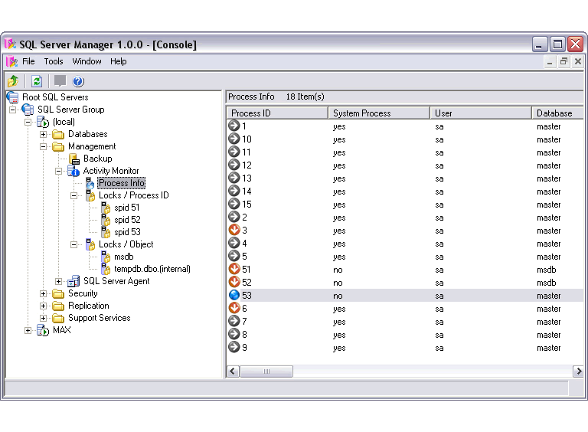Click 'no' cell in process 53 row
Image resolution: width=588 pixels, height=432 pixels.
338,296
